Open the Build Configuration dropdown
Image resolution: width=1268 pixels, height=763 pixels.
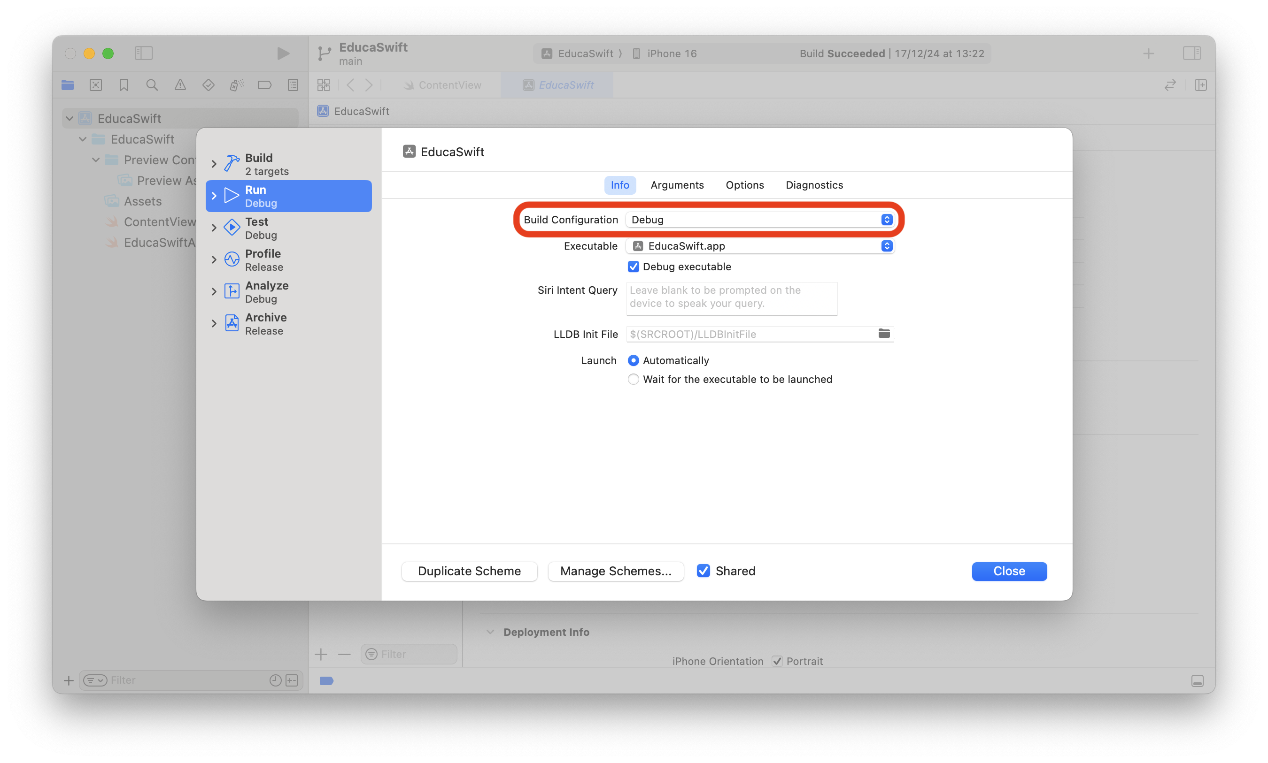tap(759, 220)
